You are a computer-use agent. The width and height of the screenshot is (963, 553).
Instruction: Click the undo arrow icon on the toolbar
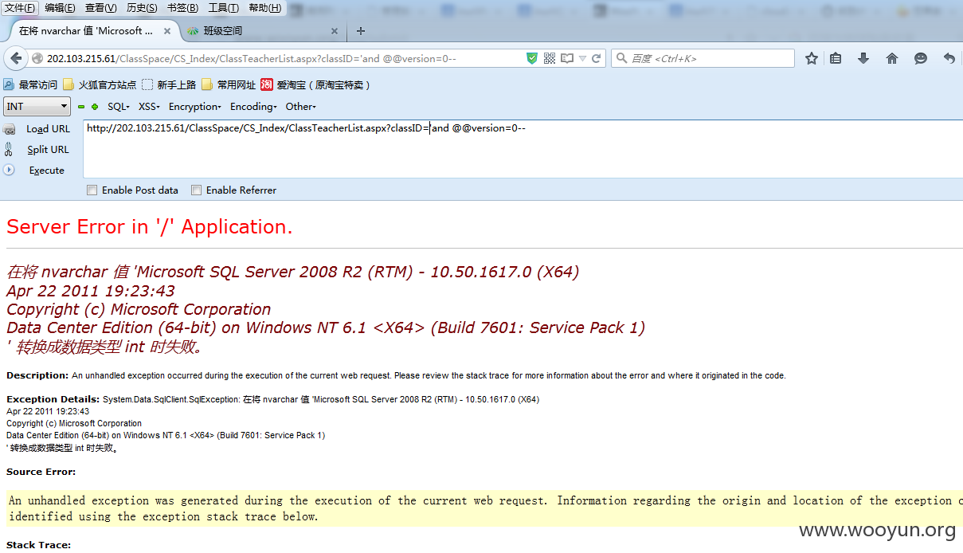[949, 58]
